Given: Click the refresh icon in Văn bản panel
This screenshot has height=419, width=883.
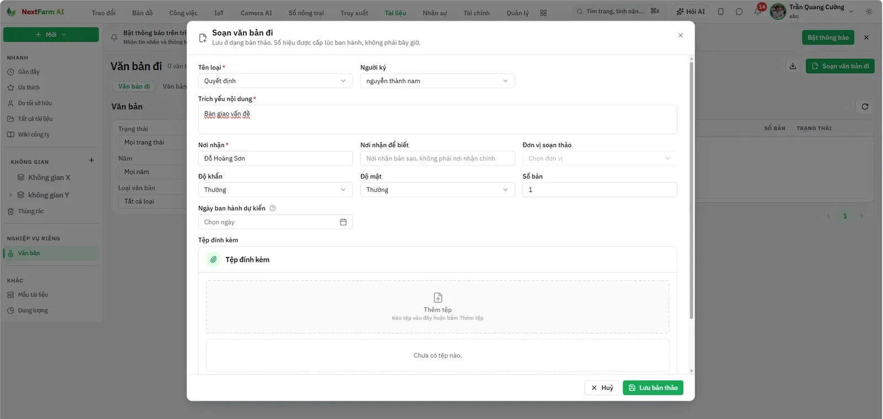Looking at the screenshot, I should [x=865, y=106].
